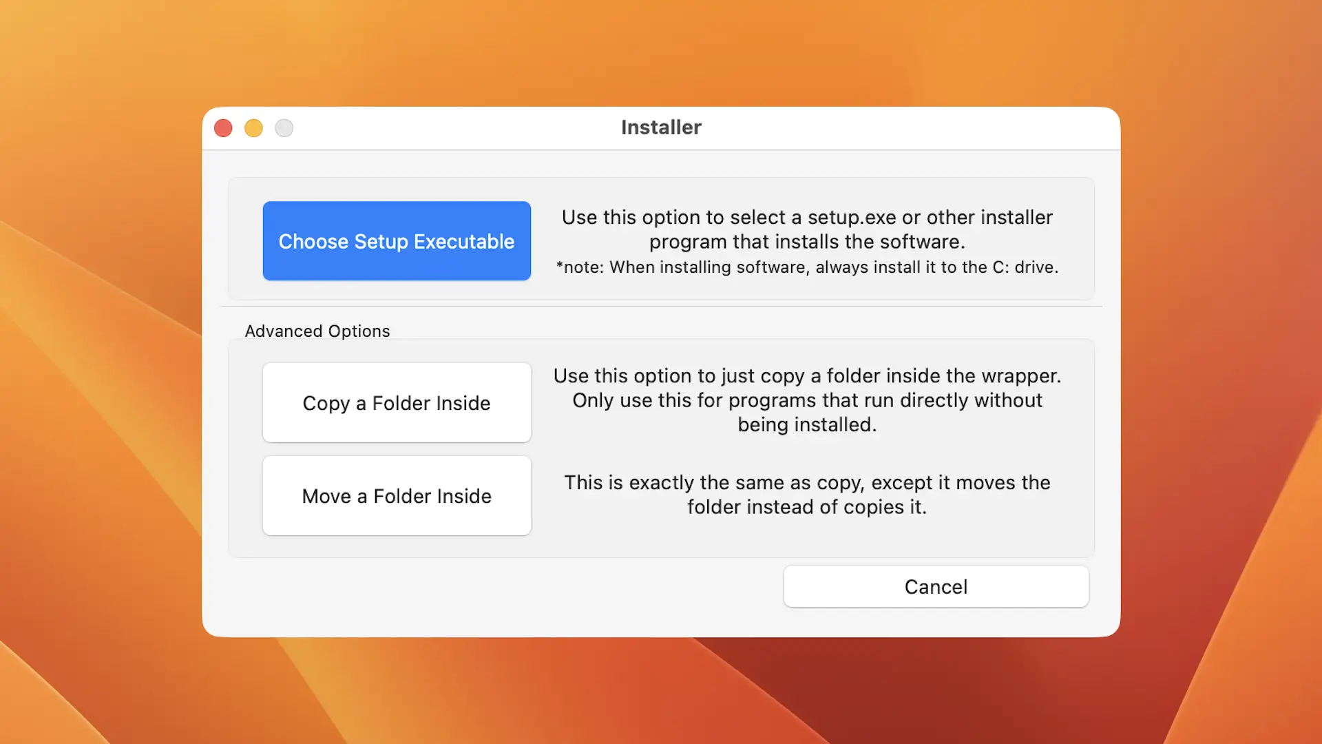Click the text "being installed."

tap(807, 425)
